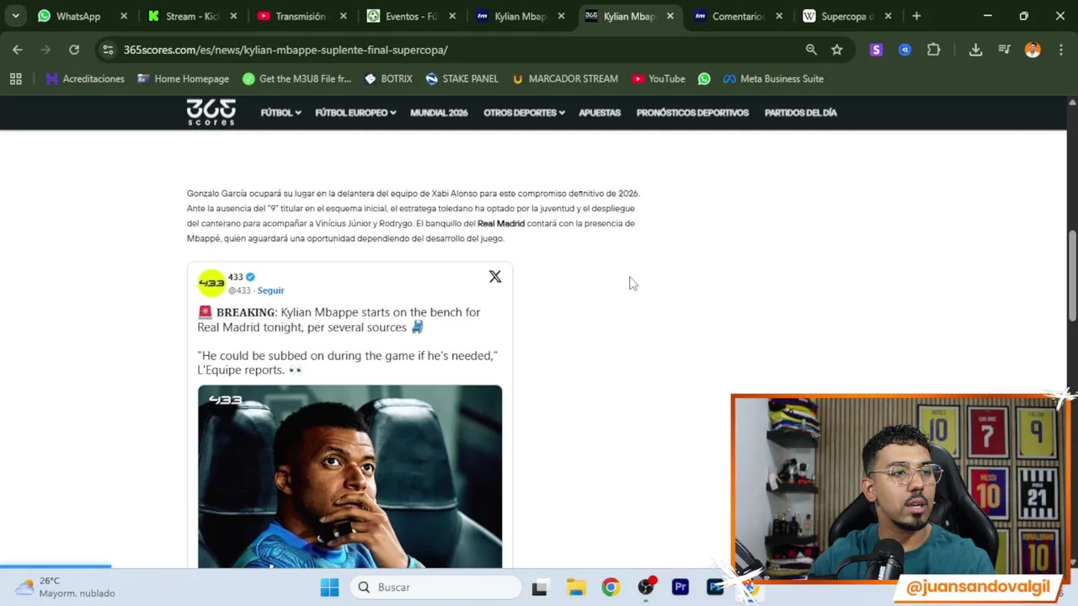Open Windows Start menu
This screenshot has width=1078, height=606.
pyautogui.click(x=329, y=587)
